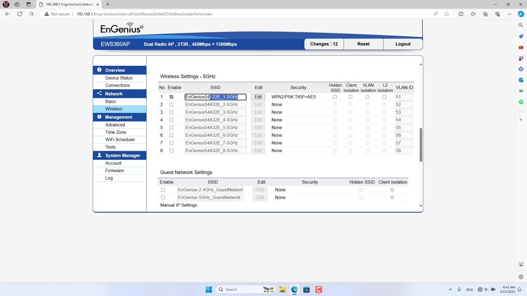
Task: Click the browser Back arrow
Action: coord(7,14)
